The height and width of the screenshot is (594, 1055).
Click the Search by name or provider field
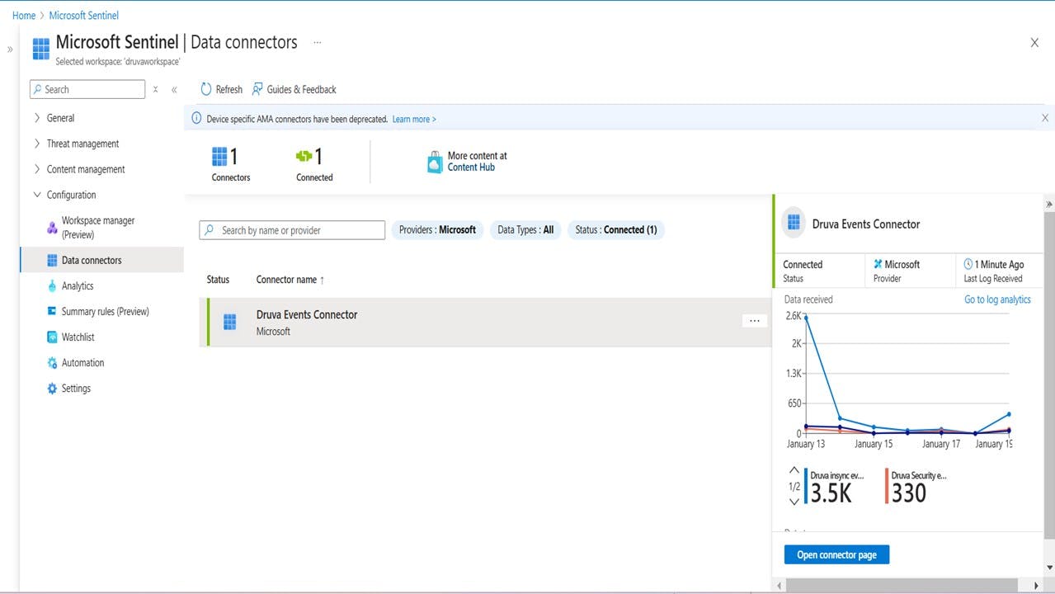coord(300,230)
